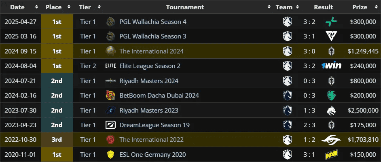The height and width of the screenshot is (162, 381).
Task: Click the ESL One Germany 2020 tournament icon
Action: (x=110, y=155)
